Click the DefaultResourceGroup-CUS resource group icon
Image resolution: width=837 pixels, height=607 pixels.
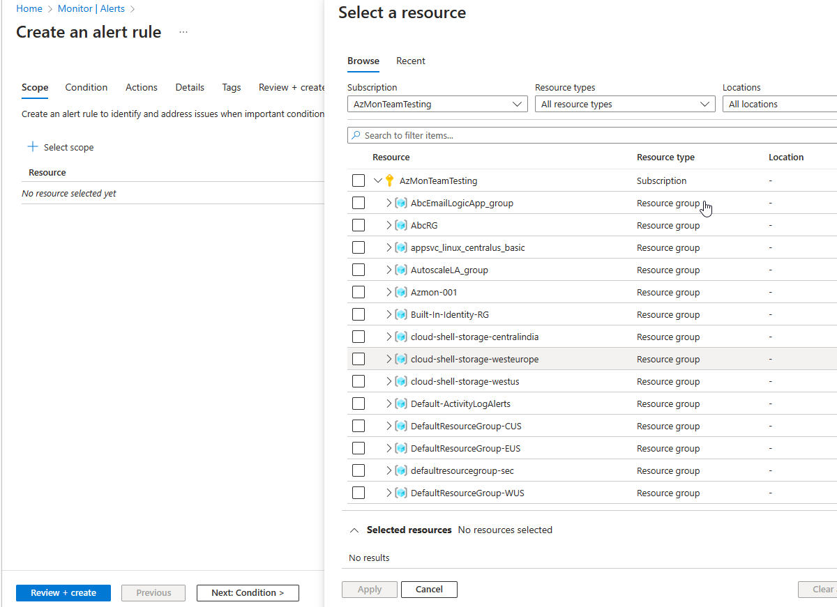click(x=401, y=426)
